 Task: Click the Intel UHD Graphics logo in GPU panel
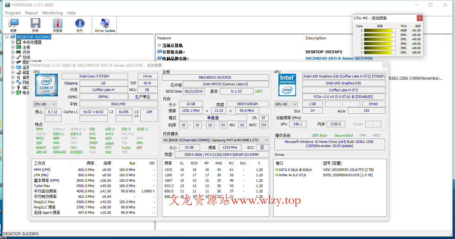click(287, 85)
